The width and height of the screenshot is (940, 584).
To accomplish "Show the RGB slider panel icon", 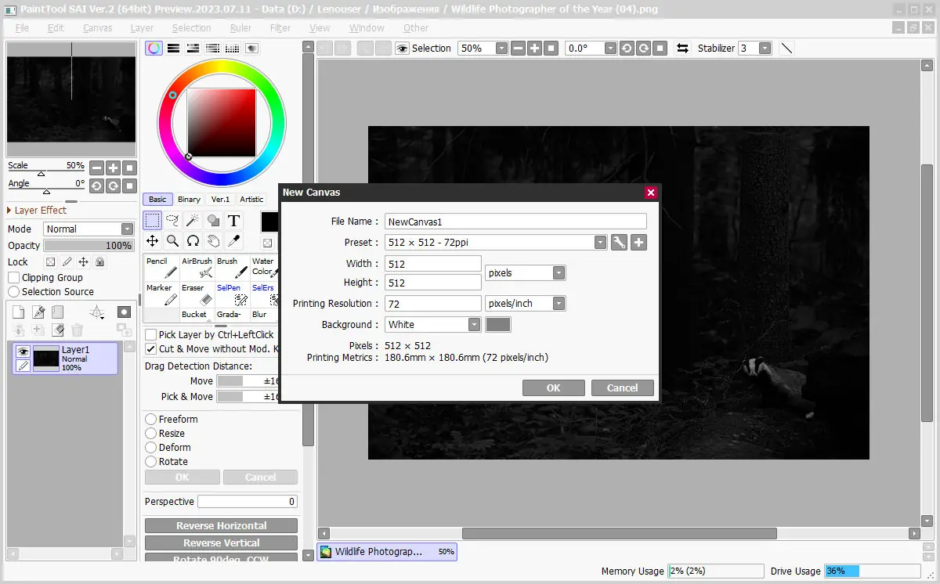I will pyautogui.click(x=173, y=48).
